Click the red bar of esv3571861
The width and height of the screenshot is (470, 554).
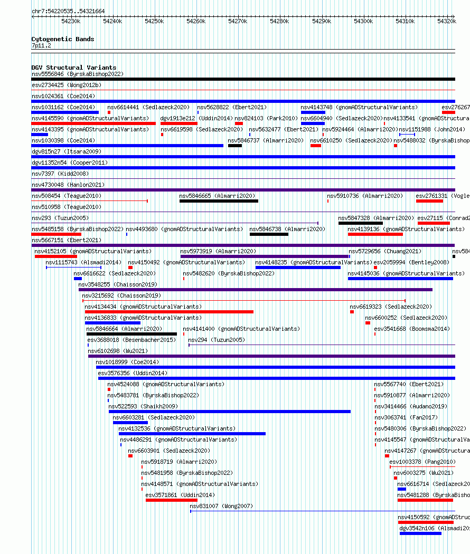click(172, 500)
